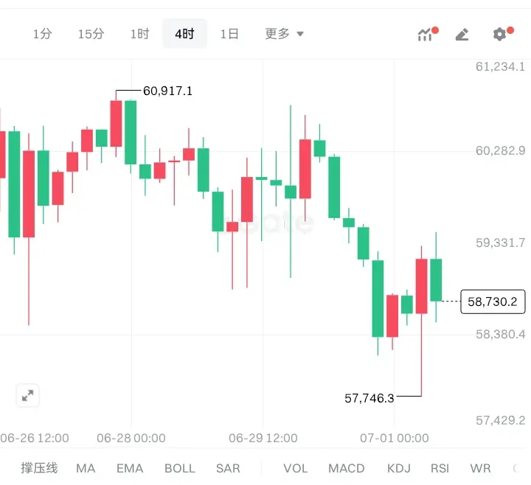Switch to 15分 timeframe
The width and height of the screenshot is (531, 485).
pyautogui.click(x=91, y=34)
